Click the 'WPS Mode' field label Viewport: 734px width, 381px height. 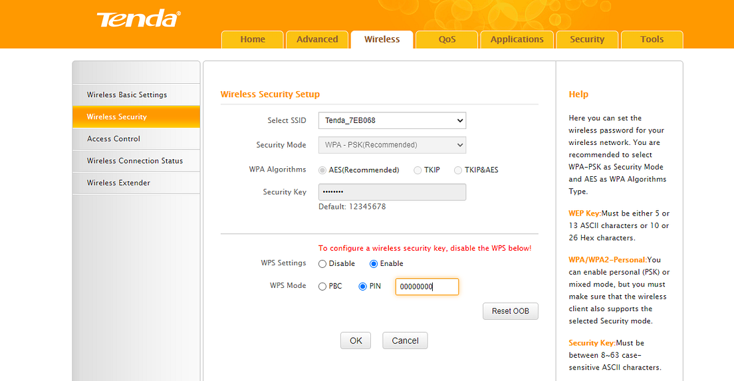point(288,285)
